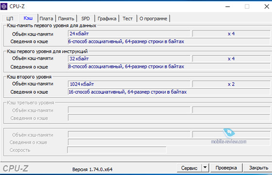Image resolution: width=272 pixels, height=175 pixels.
Task: Open the SPD tab
Action: (x=85, y=18)
